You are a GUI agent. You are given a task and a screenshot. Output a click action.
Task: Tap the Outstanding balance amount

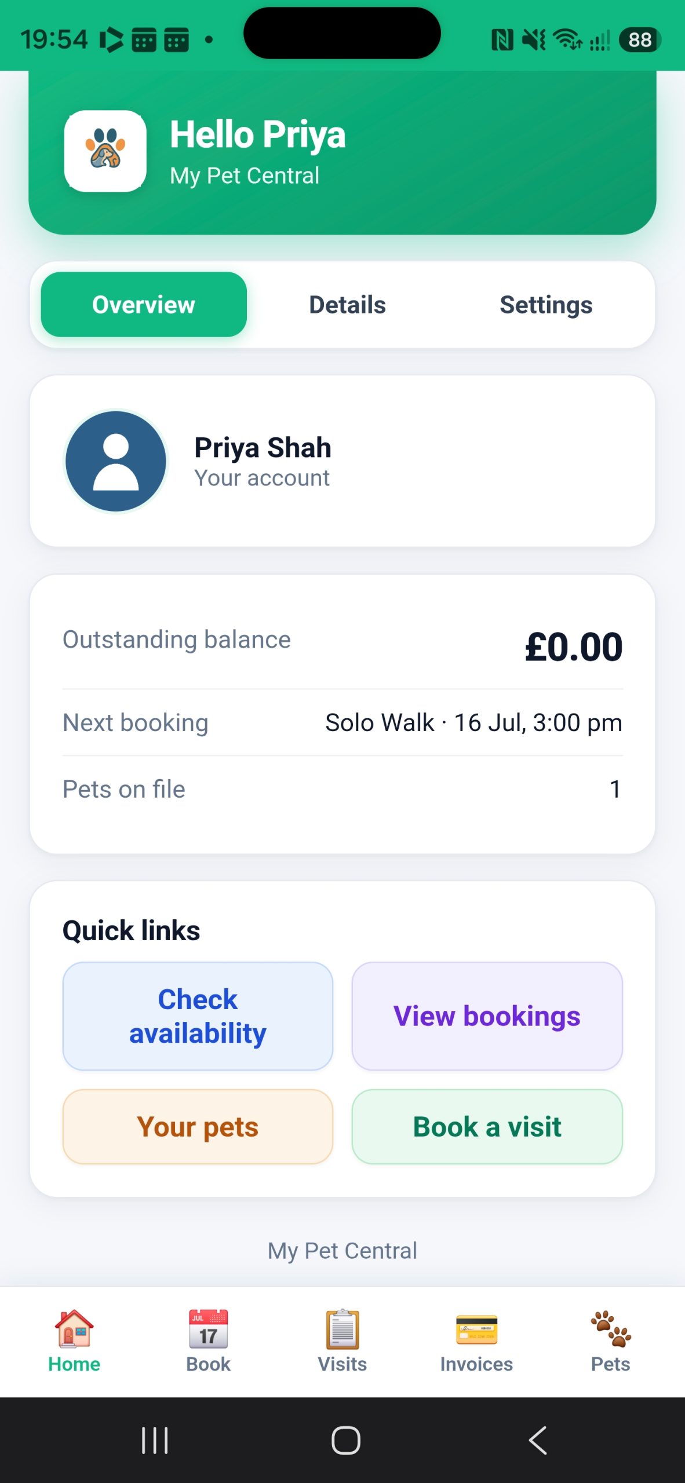click(573, 647)
